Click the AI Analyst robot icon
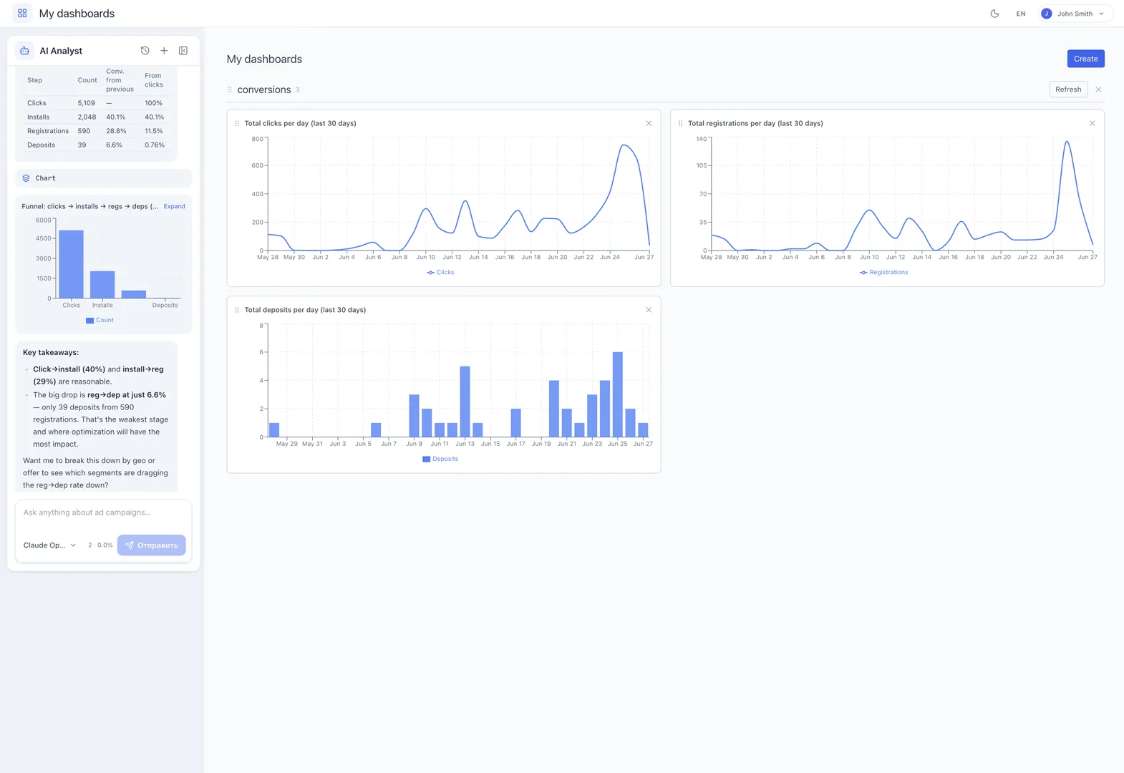The height and width of the screenshot is (773, 1124). click(24, 51)
